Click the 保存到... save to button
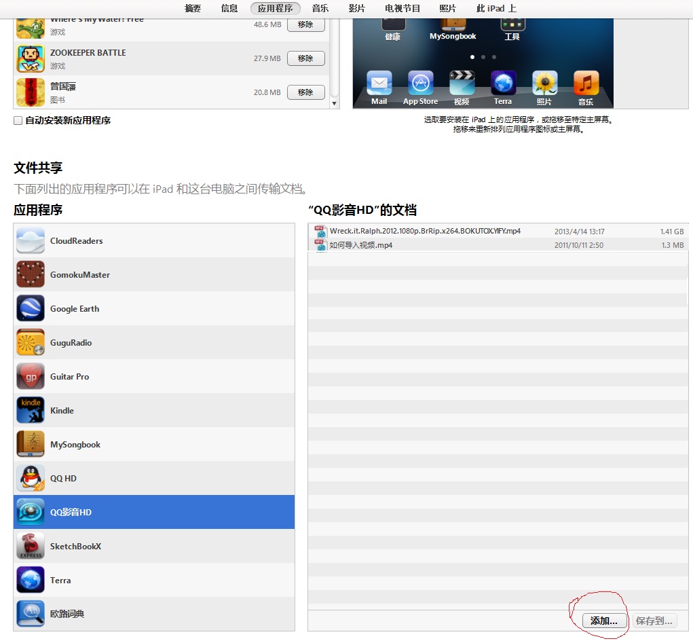 654,621
